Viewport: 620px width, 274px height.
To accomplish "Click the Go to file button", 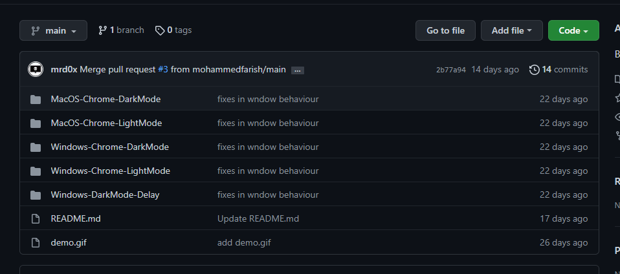I will click(x=445, y=30).
